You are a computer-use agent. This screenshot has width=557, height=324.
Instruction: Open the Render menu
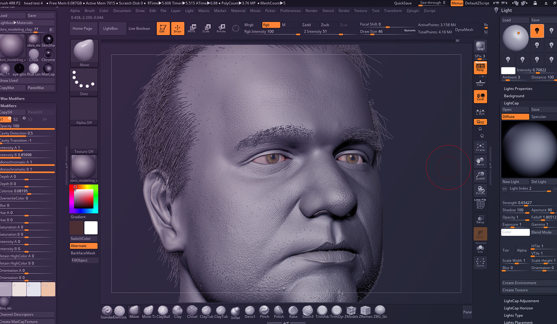click(x=311, y=11)
